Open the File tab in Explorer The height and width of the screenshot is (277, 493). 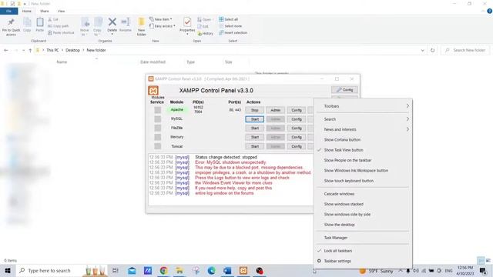8,11
